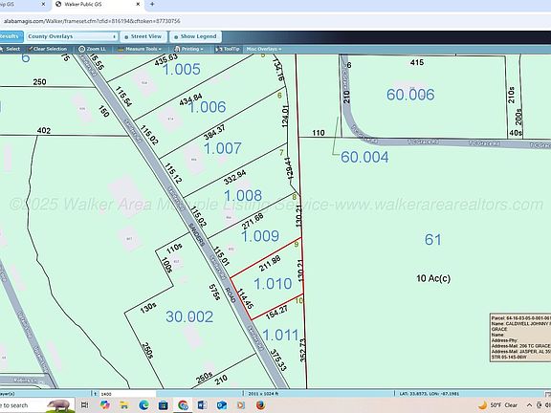This screenshot has width=551, height=413.
Task: Click the 154.27 dimension label
Action: coord(276,313)
